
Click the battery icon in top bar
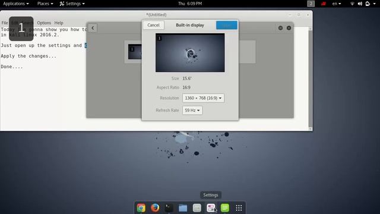click(368, 4)
